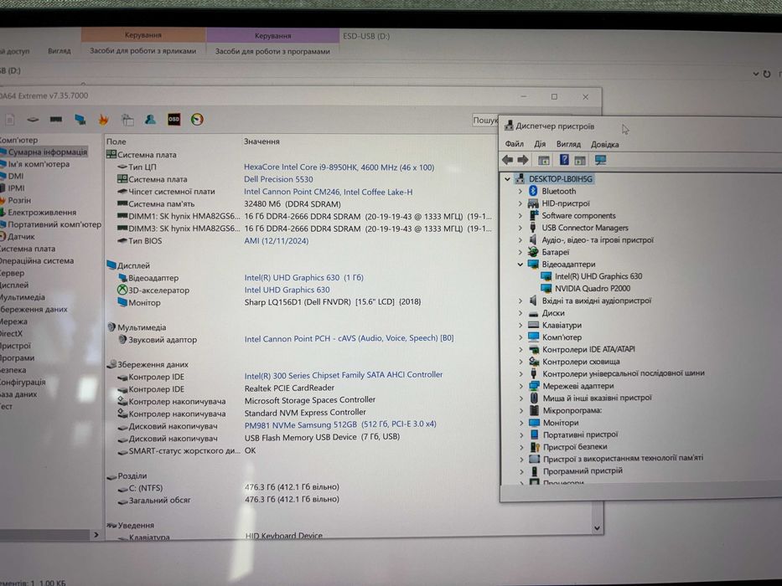Image resolution: width=782 pixels, height=586 pixels.
Task: Open Intel Cannon Point PCH cAVS audio link
Action: [x=350, y=338]
